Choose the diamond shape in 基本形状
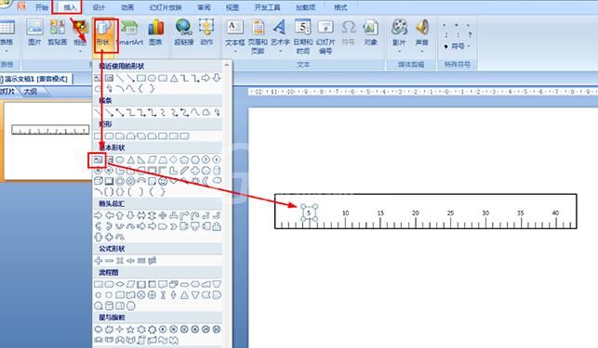 (x=174, y=160)
